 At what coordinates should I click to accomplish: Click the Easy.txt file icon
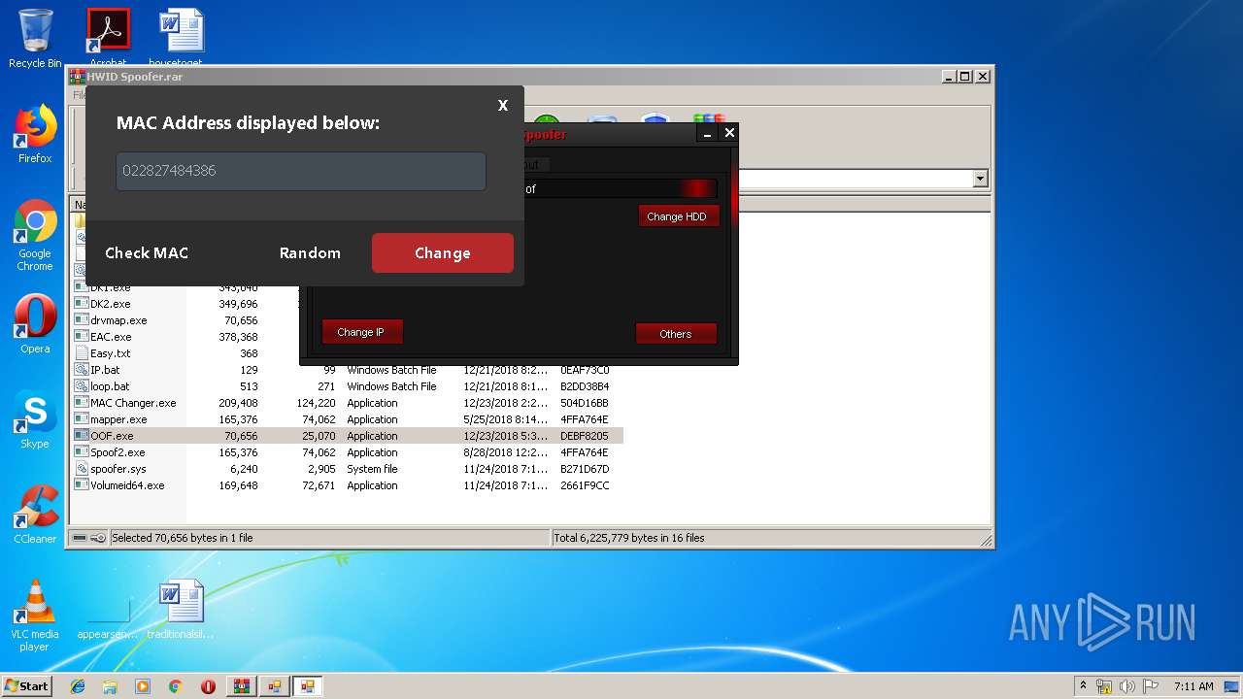(x=82, y=353)
